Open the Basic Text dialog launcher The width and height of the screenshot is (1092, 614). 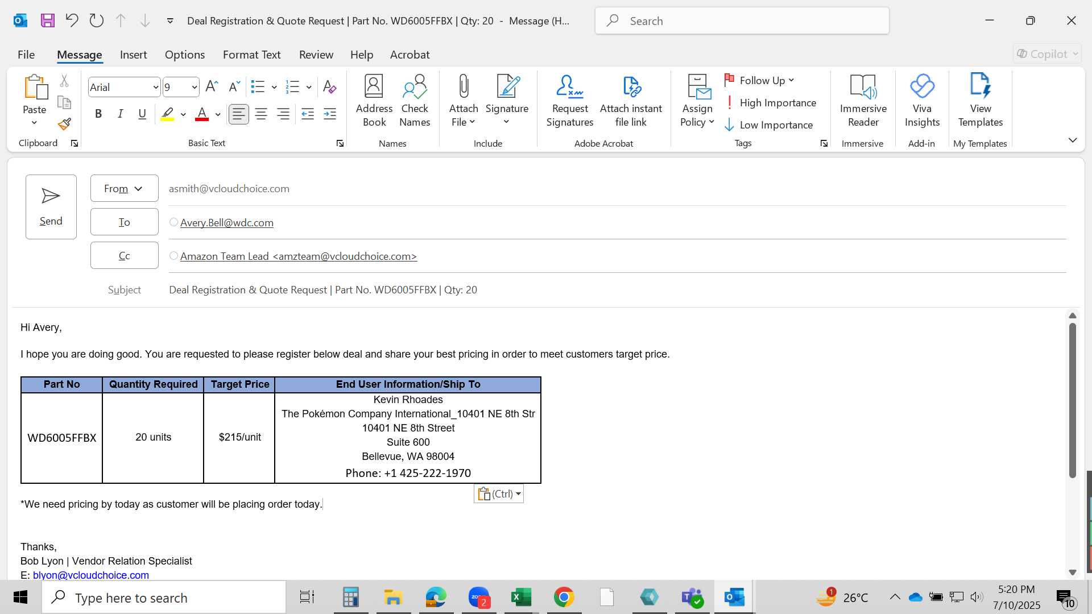coord(340,143)
